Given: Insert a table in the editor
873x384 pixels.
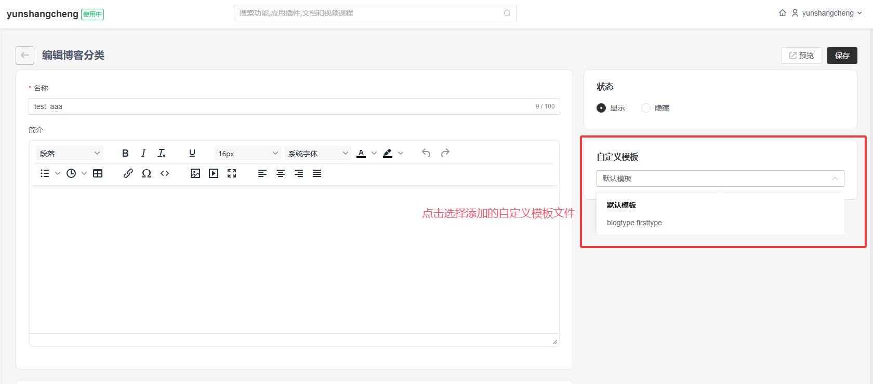Looking at the screenshot, I should pos(98,173).
